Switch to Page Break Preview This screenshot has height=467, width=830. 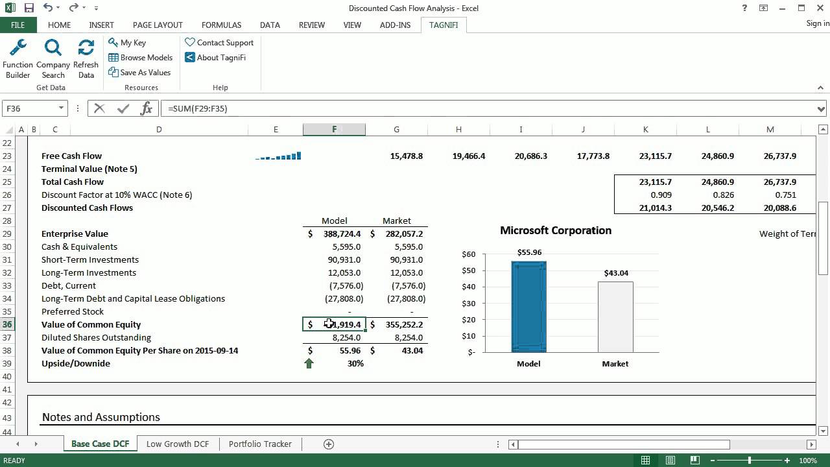pyautogui.click(x=695, y=461)
